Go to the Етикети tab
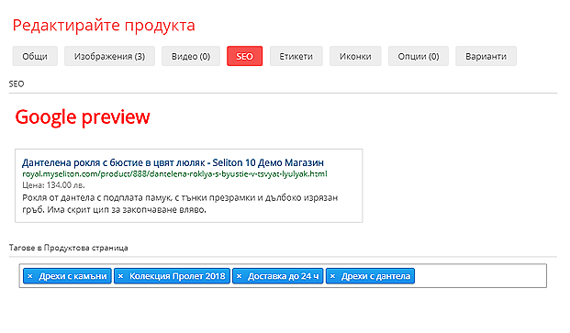570x333 pixels. click(x=296, y=56)
